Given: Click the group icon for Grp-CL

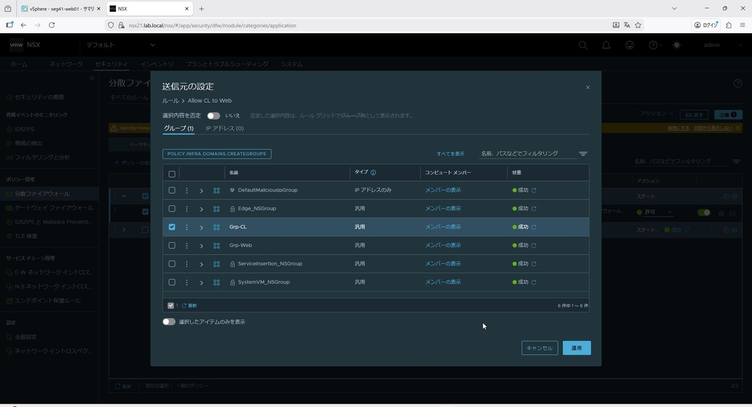Looking at the screenshot, I should (217, 227).
